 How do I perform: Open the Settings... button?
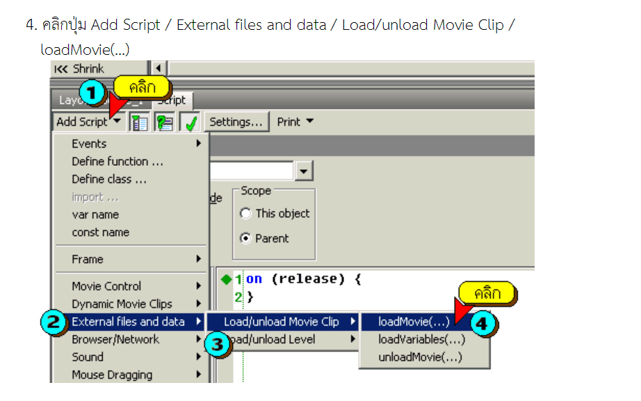[236, 121]
